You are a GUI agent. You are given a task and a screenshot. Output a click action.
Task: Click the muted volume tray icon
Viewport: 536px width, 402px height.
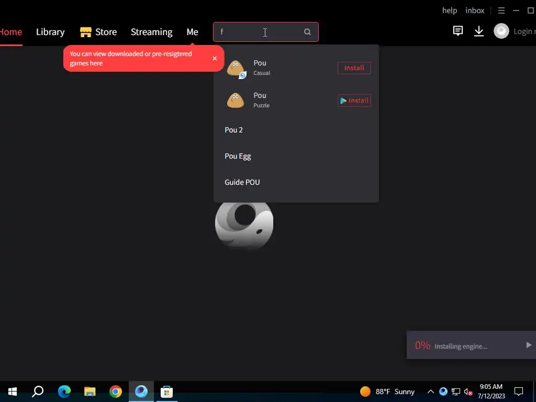click(468, 392)
